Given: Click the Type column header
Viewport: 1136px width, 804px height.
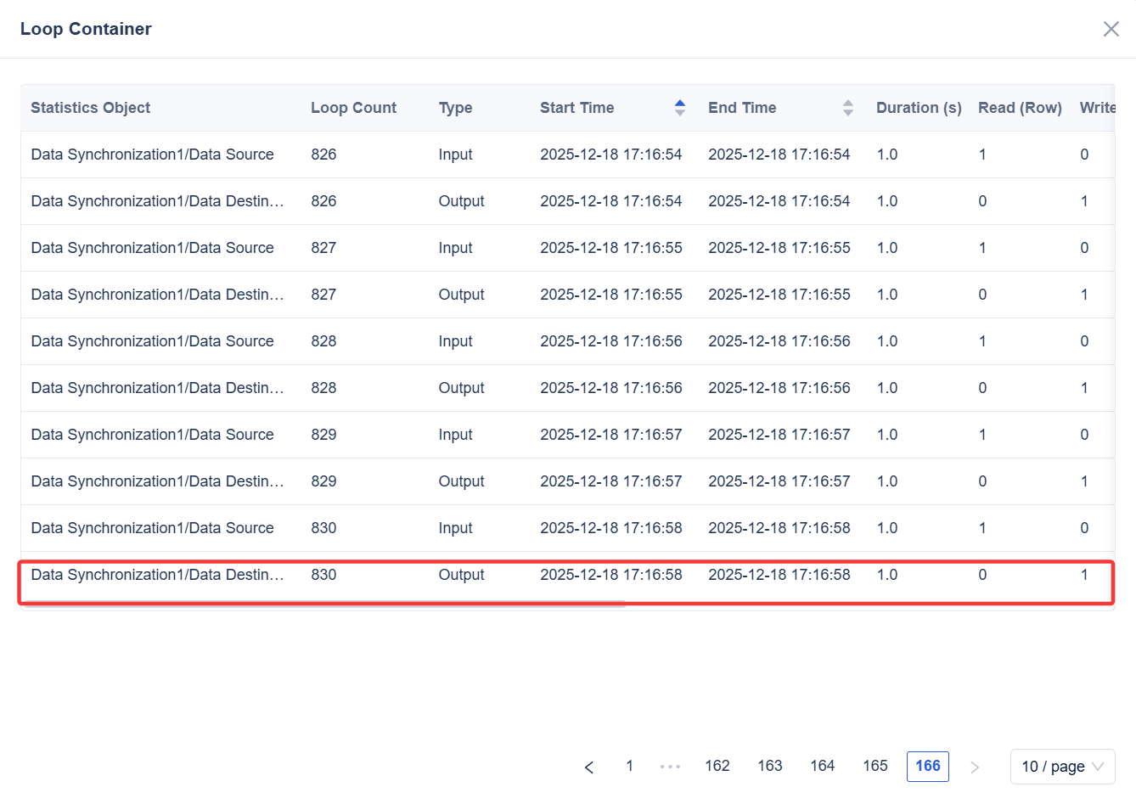Looking at the screenshot, I should coord(455,108).
